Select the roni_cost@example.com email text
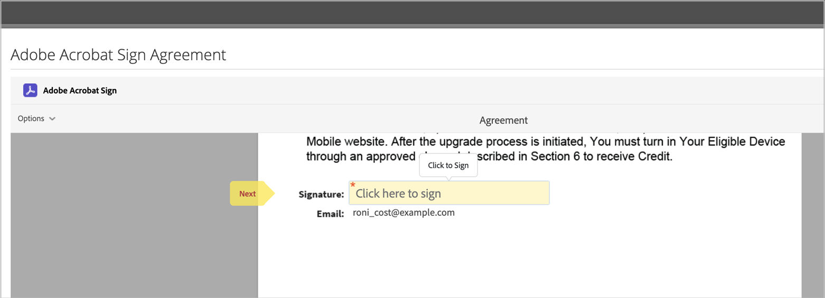The width and height of the screenshot is (825, 298). pyautogui.click(x=404, y=213)
